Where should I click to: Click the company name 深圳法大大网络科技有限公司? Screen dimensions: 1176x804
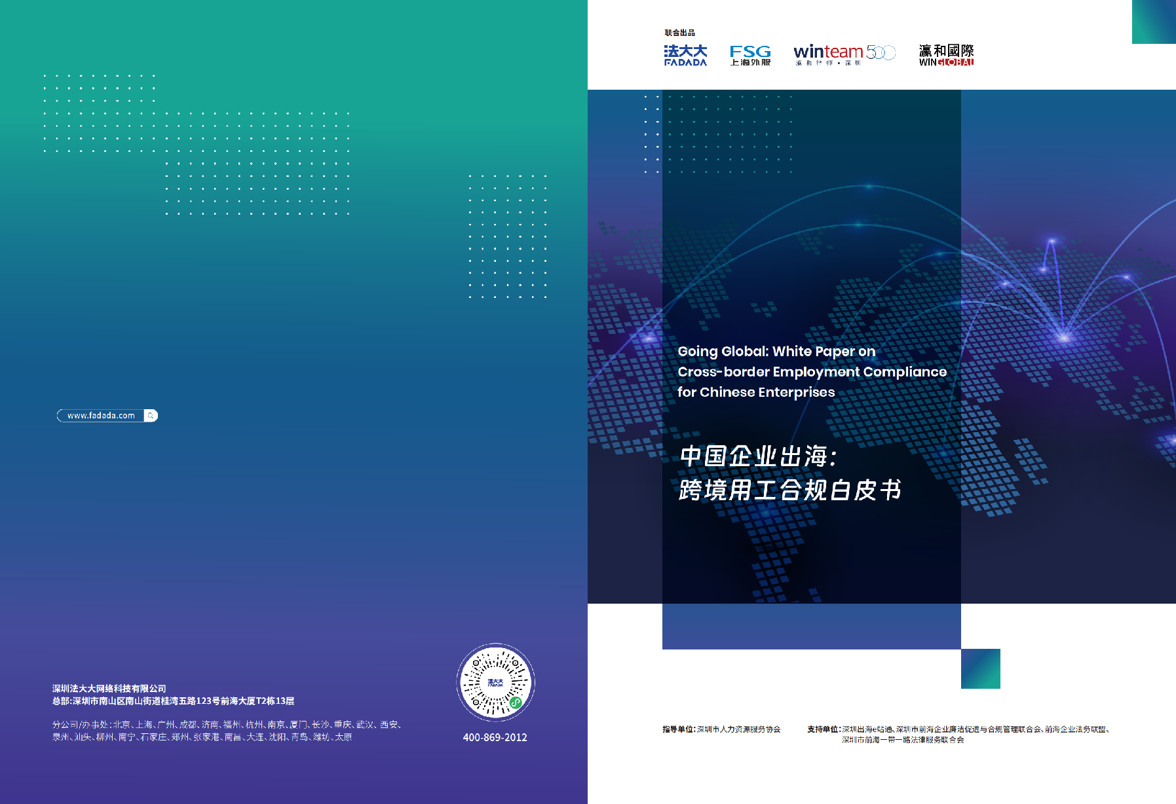[x=109, y=688]
